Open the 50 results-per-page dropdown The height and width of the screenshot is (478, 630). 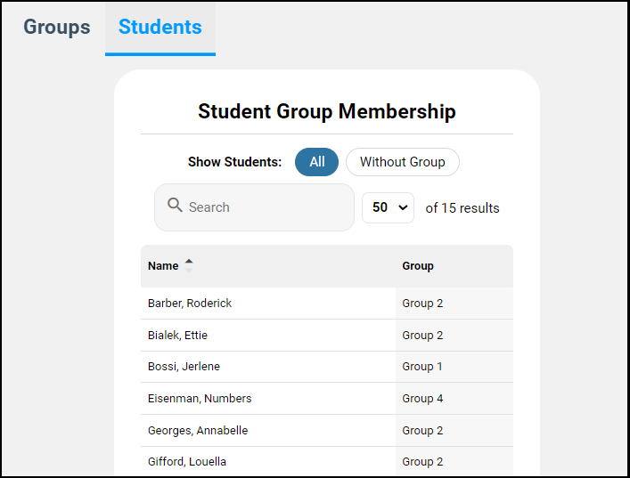click(x=388, y=207)
